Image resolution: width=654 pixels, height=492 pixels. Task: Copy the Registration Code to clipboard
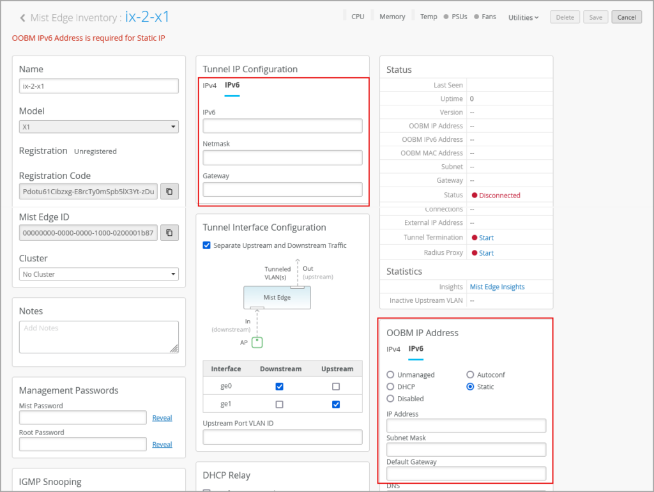169,191
